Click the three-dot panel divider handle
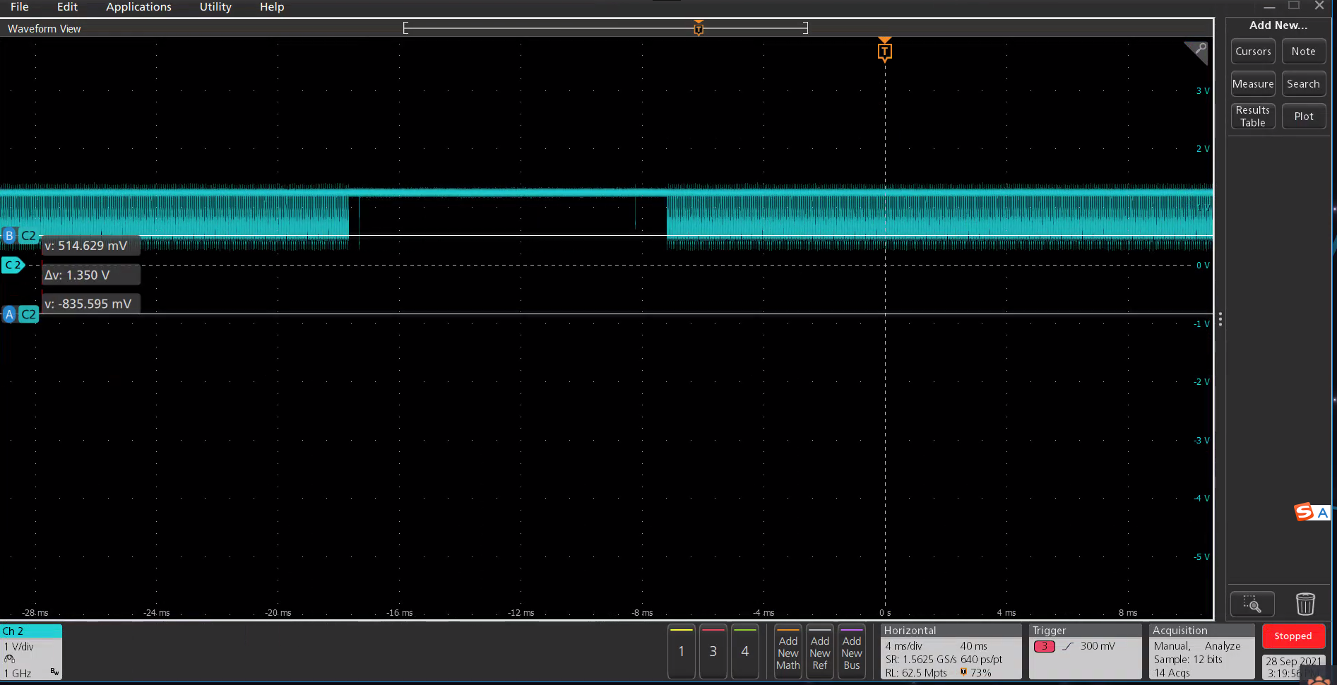 1220,320
